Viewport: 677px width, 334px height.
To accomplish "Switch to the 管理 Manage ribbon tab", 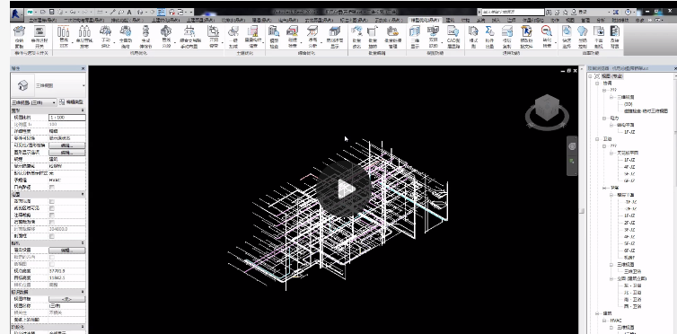I will coord(585,20).
